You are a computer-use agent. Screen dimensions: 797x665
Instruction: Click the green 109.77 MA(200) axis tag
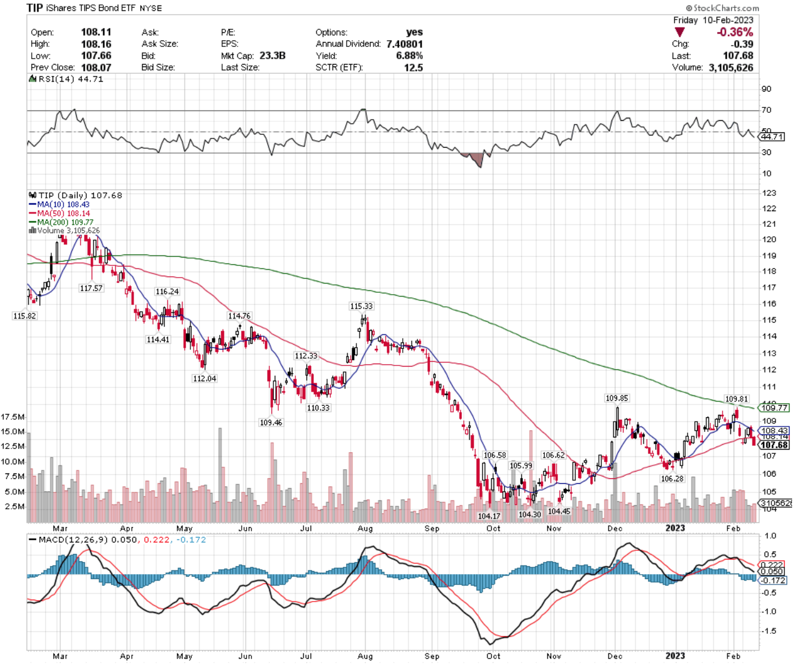click(774, 408)
